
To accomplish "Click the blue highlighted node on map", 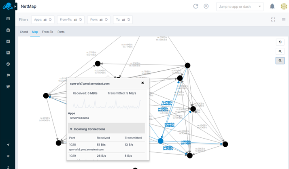I will (x=161, y=141).
